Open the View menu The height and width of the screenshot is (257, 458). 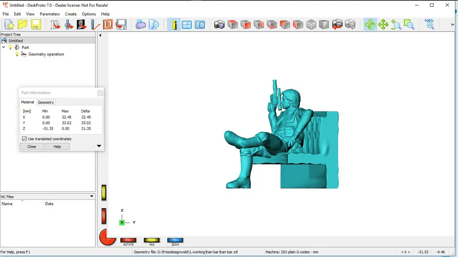[x=30, y=14]
